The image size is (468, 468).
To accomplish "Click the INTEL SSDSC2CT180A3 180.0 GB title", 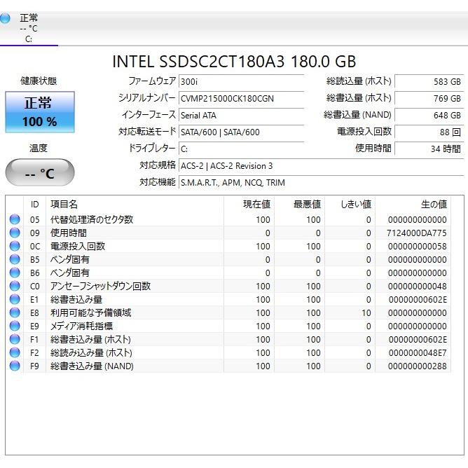I will 234,61.
